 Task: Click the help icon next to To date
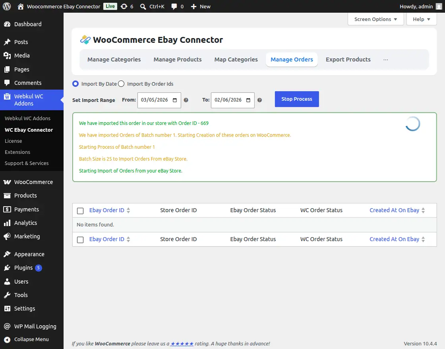[259, 100]
